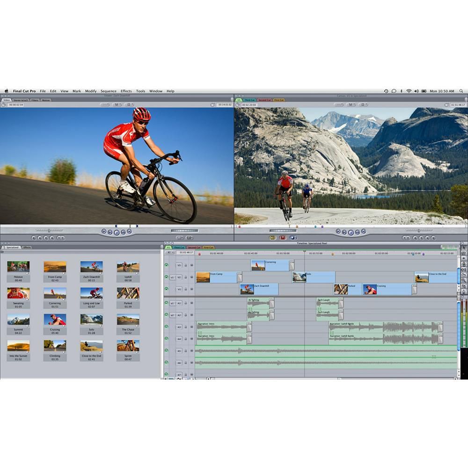Toggle A3 audio track audible light

[x=166, y=327]
